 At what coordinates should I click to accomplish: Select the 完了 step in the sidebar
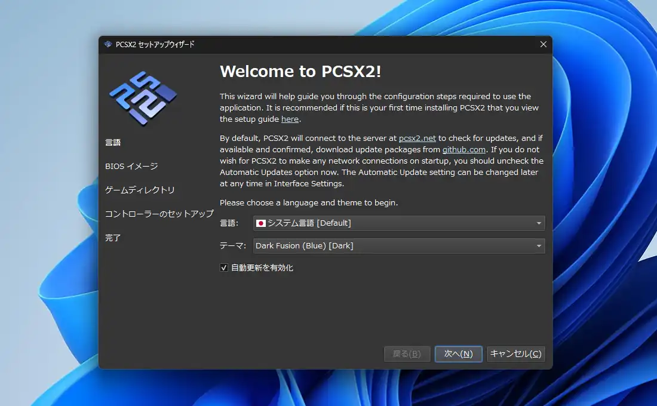pyautogui.click(x=113, y=238)
